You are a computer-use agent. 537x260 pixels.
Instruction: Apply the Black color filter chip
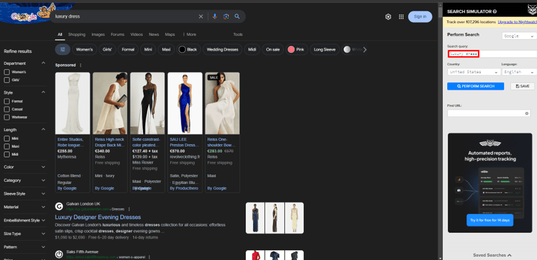pos(188,49)
